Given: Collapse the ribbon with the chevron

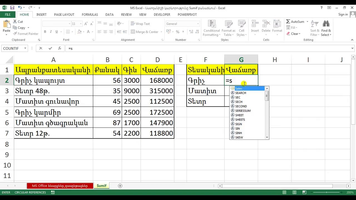Looking at the screenshot, I should [352, 40].
